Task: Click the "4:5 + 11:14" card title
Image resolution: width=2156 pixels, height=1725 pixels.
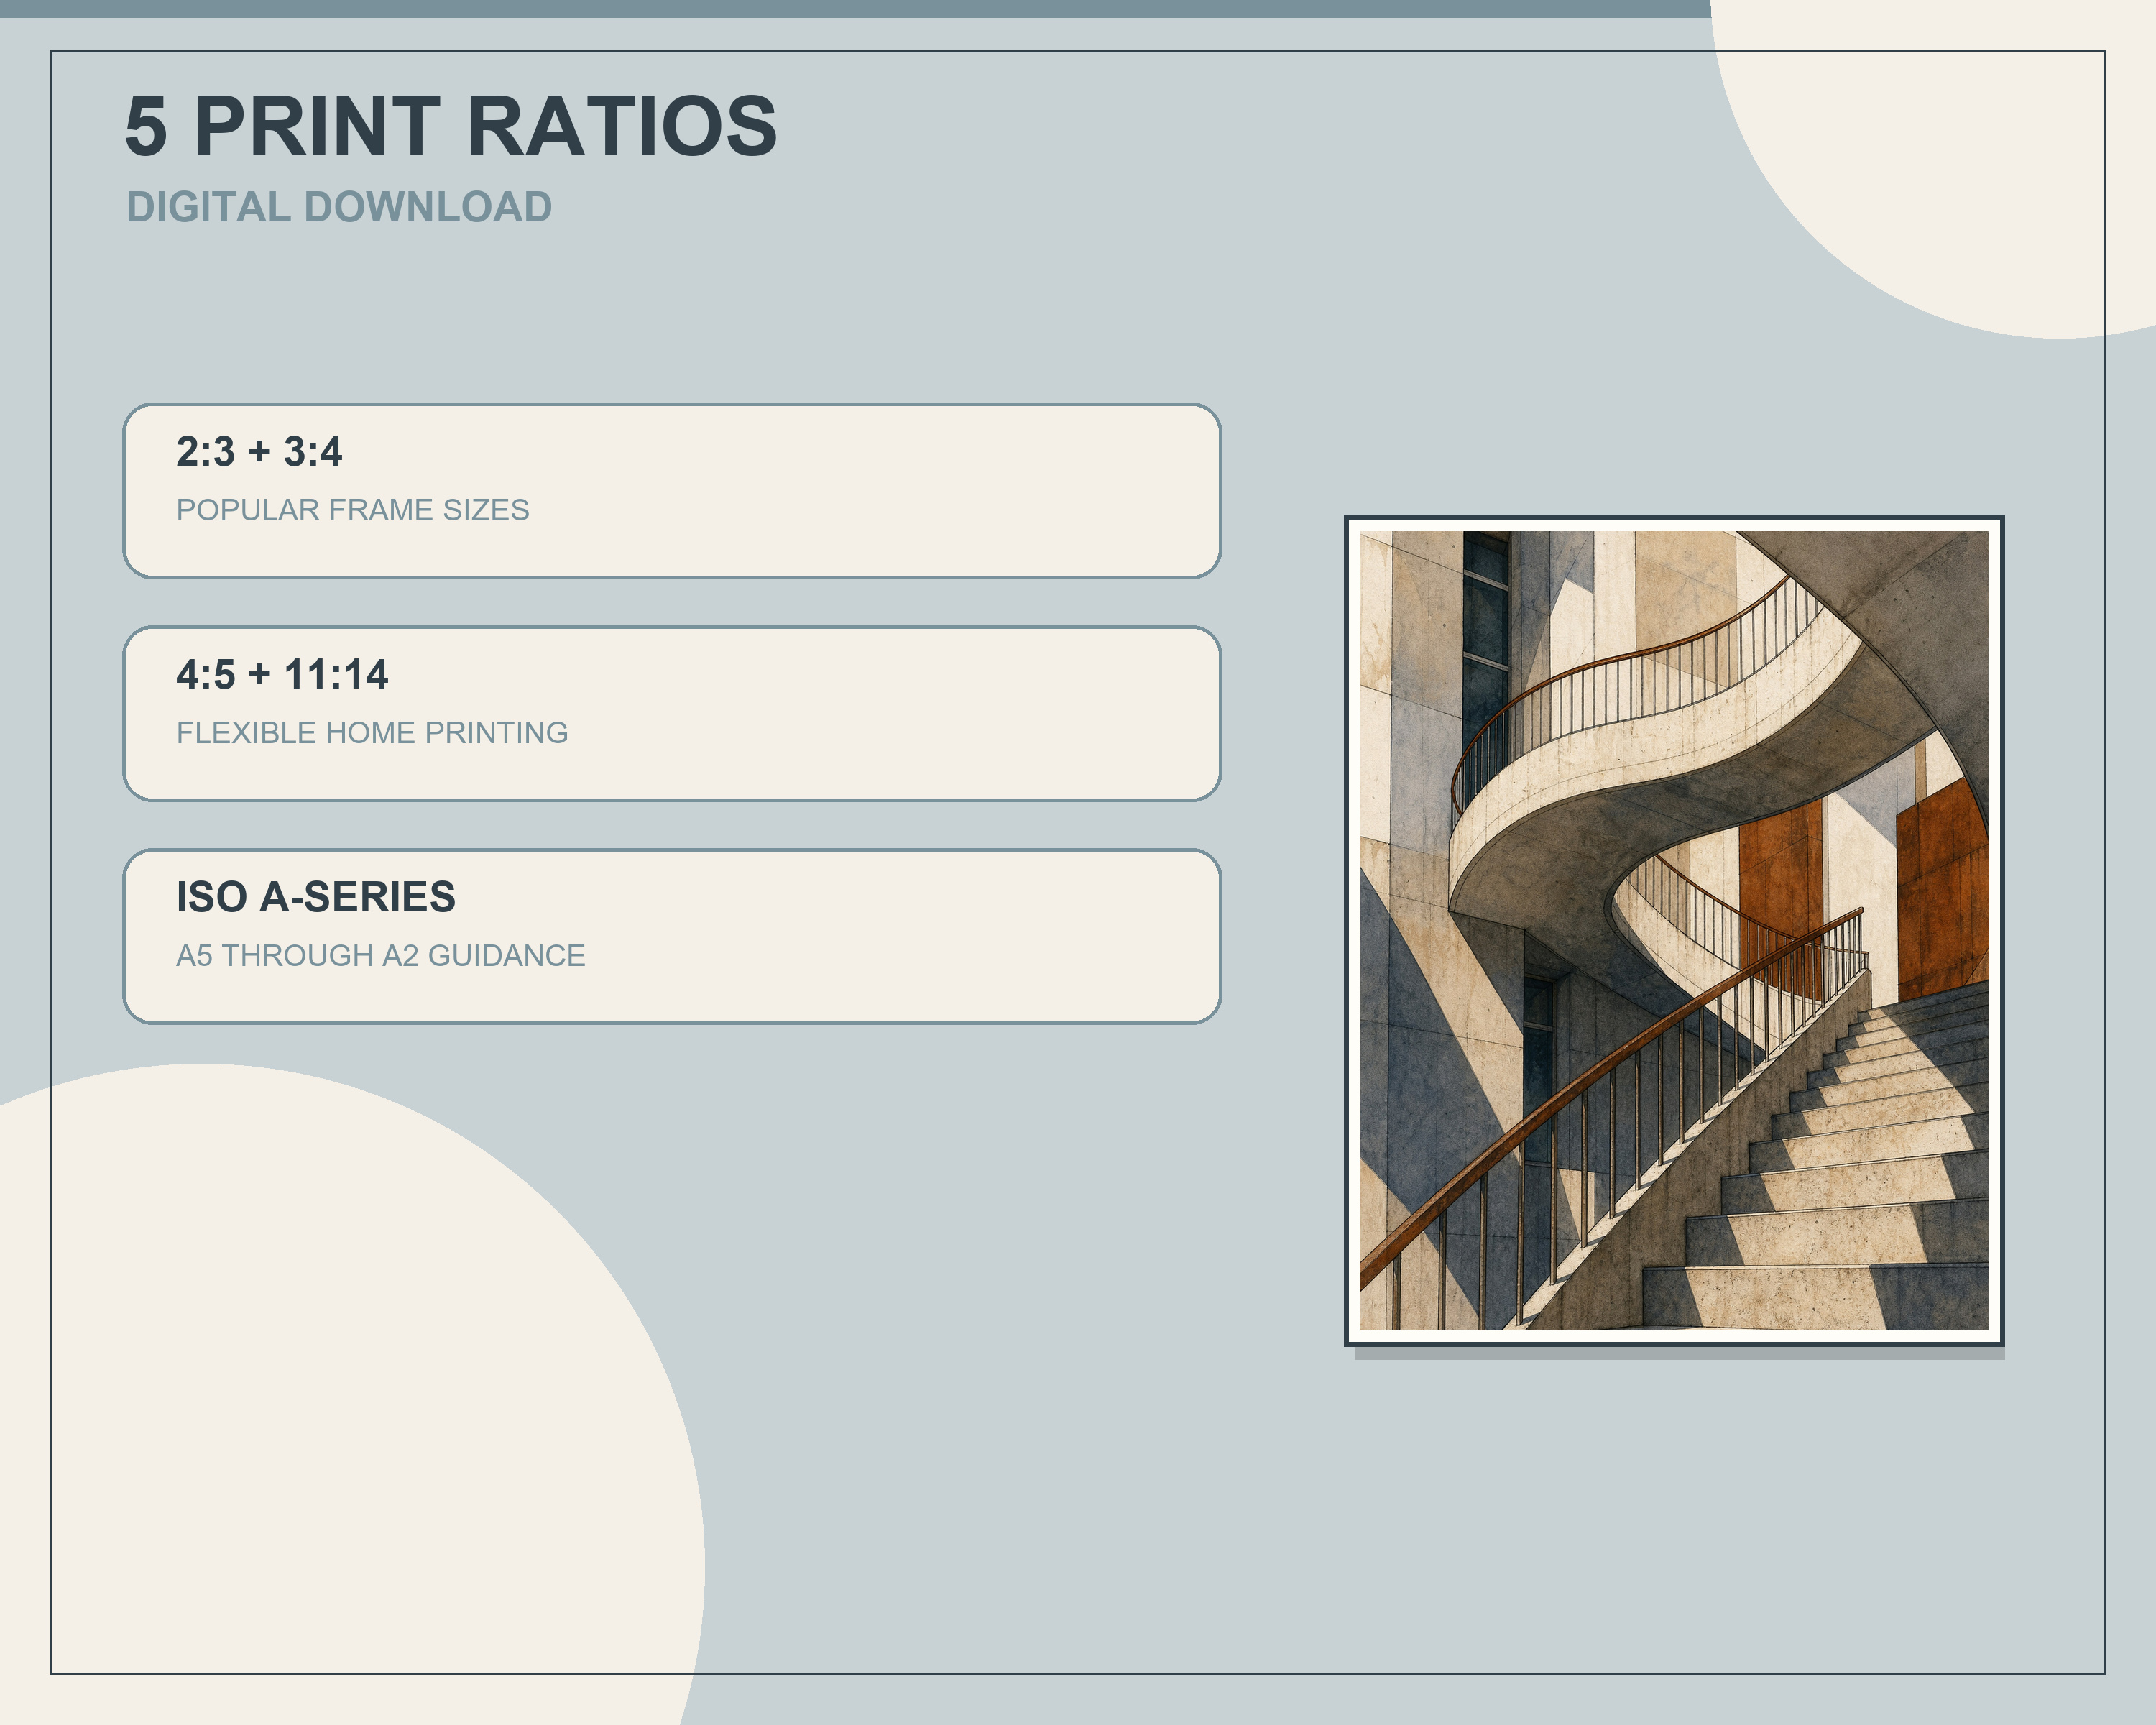Action: (x=282, y=675)
